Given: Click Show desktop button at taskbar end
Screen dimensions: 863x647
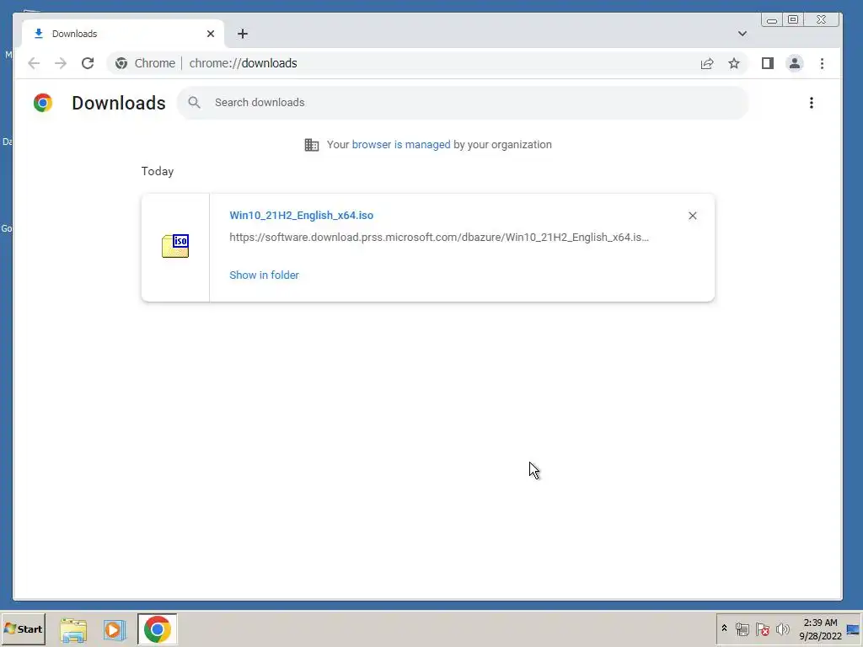Looking at the screenshot, I should [854, 628].
